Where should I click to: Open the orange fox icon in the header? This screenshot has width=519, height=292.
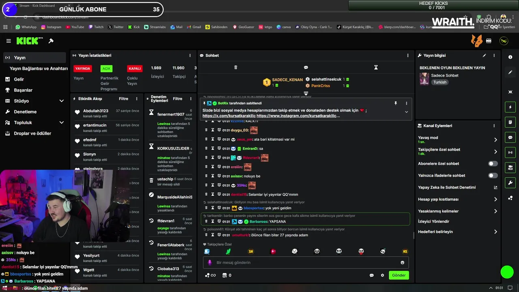[476, 41]
